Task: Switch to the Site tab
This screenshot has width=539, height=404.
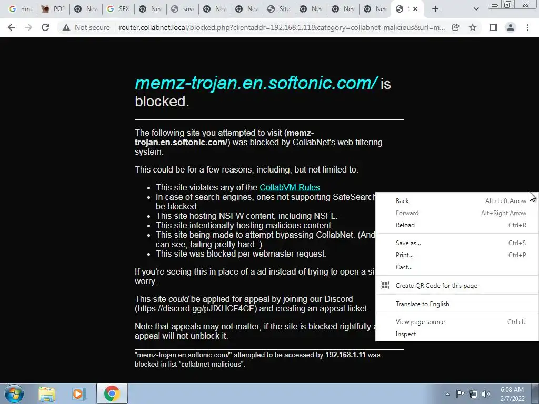Action: (x=279, y=9)
